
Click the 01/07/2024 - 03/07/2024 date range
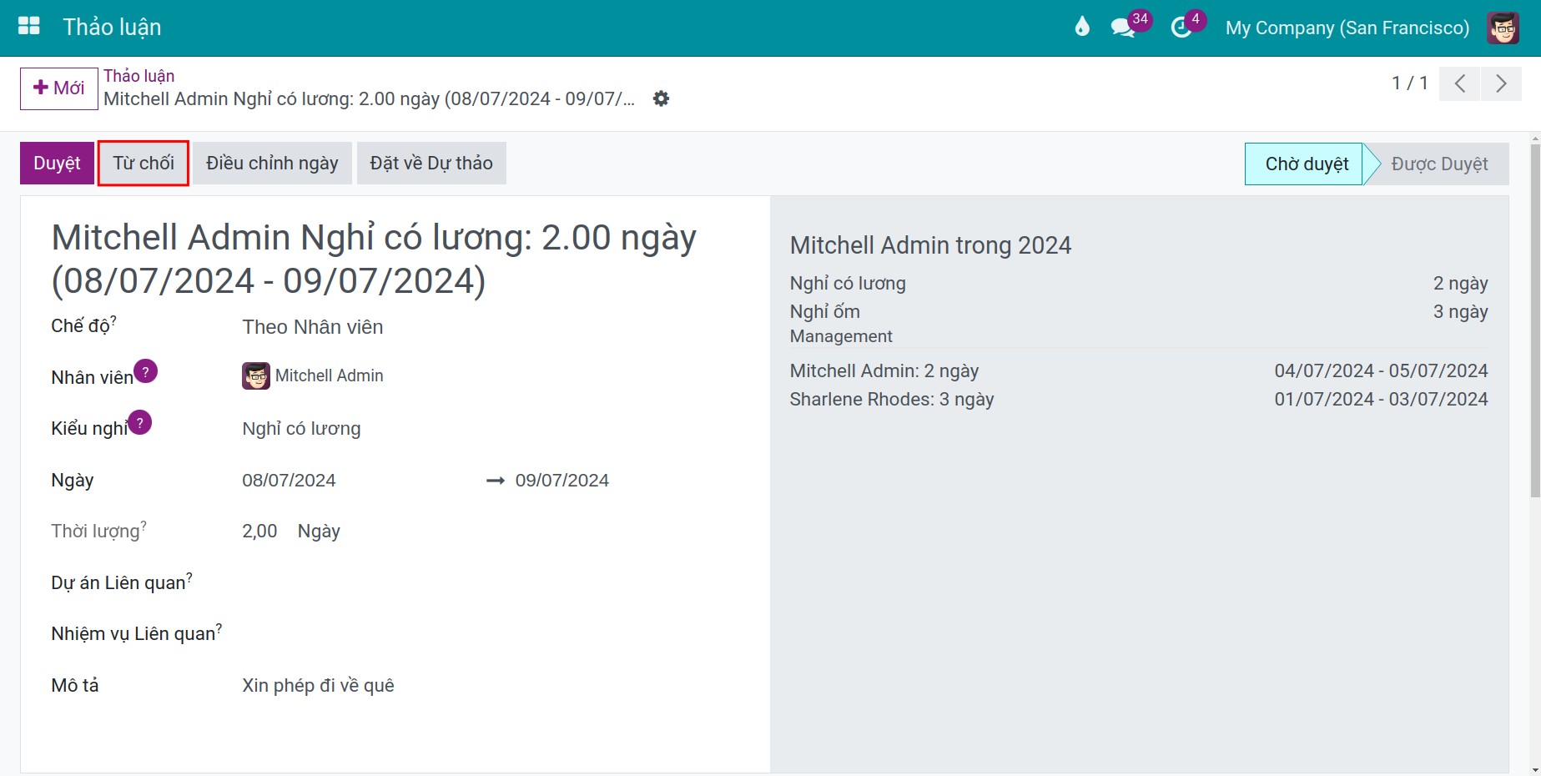1381,400
